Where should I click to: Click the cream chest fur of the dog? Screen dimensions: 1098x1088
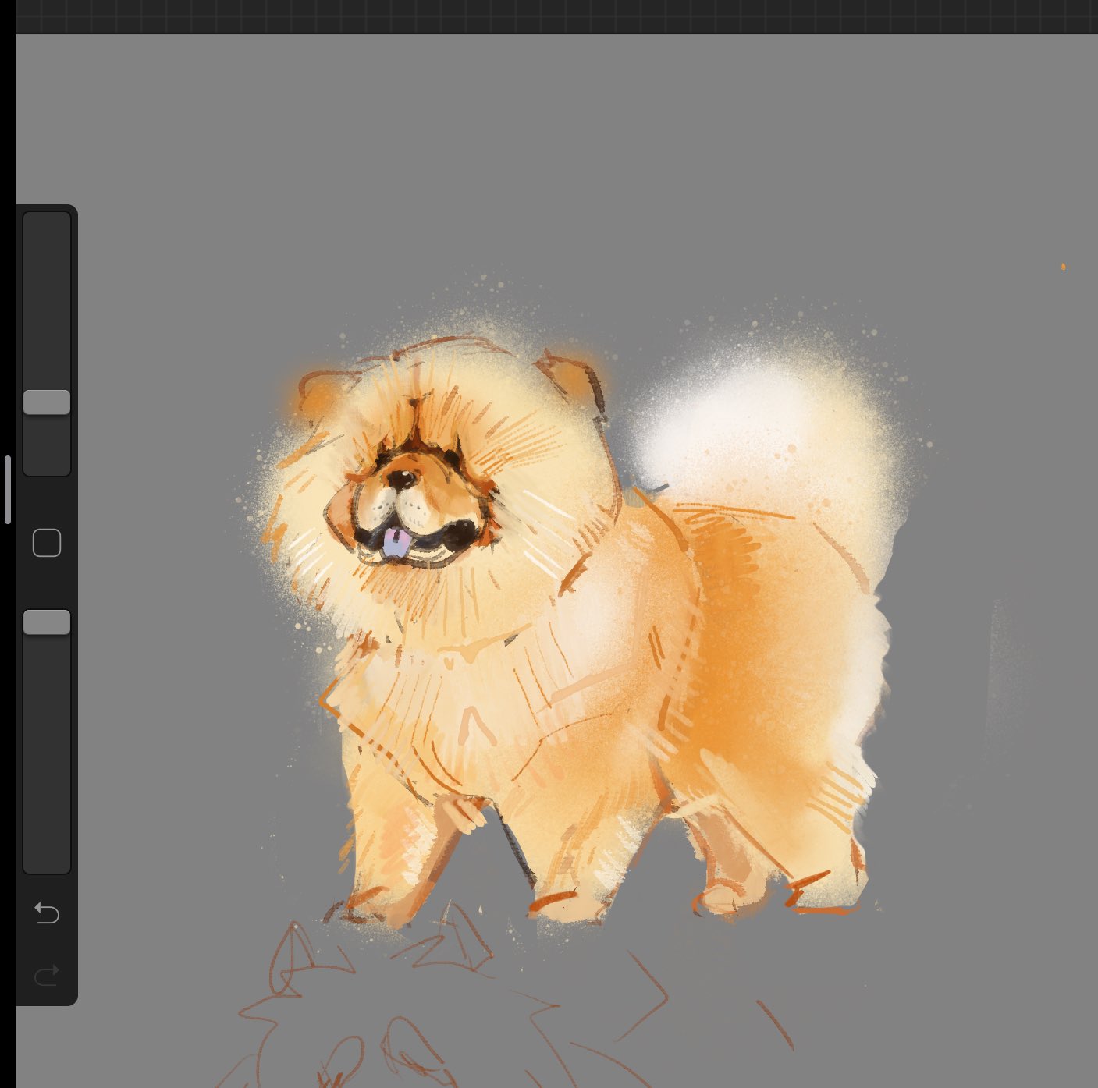pyautogui.click(x=437, y=702)
